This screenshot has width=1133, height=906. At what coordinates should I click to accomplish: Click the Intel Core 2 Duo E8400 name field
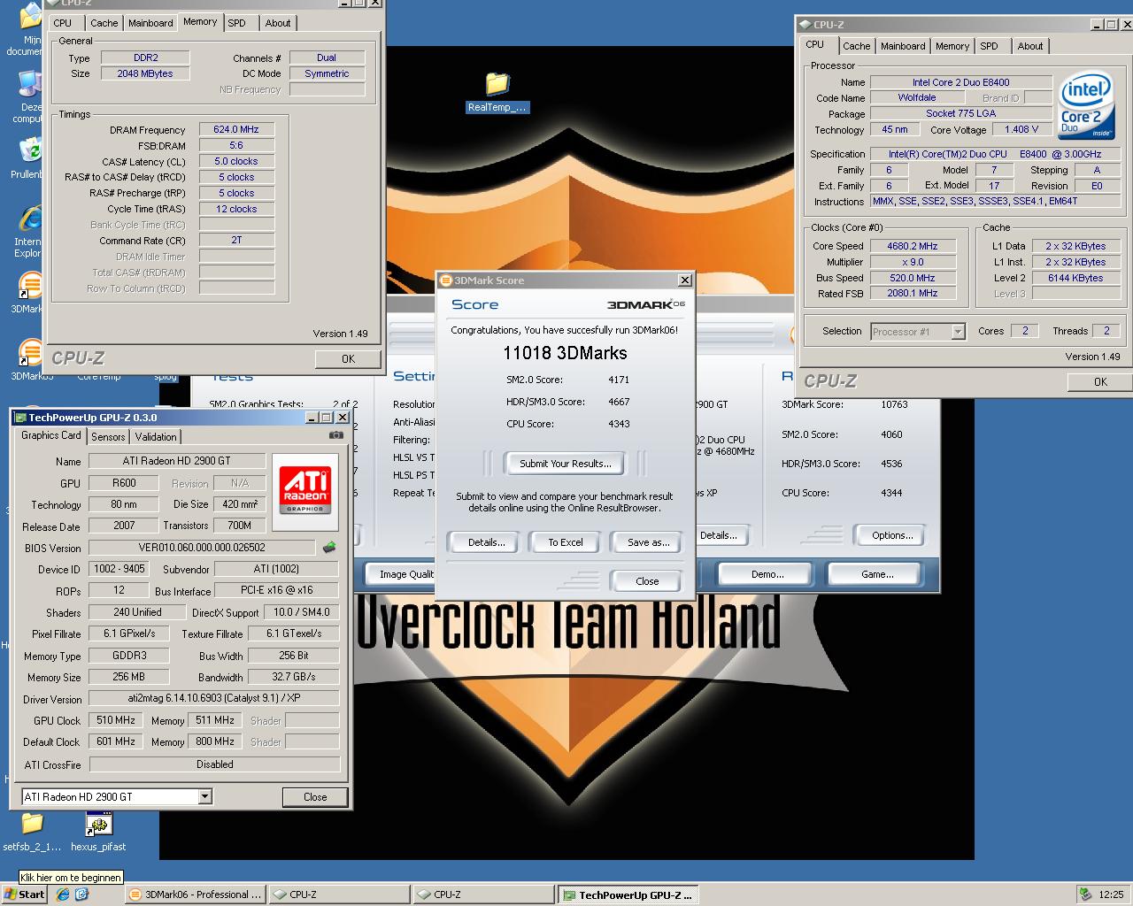pos(960,82)
